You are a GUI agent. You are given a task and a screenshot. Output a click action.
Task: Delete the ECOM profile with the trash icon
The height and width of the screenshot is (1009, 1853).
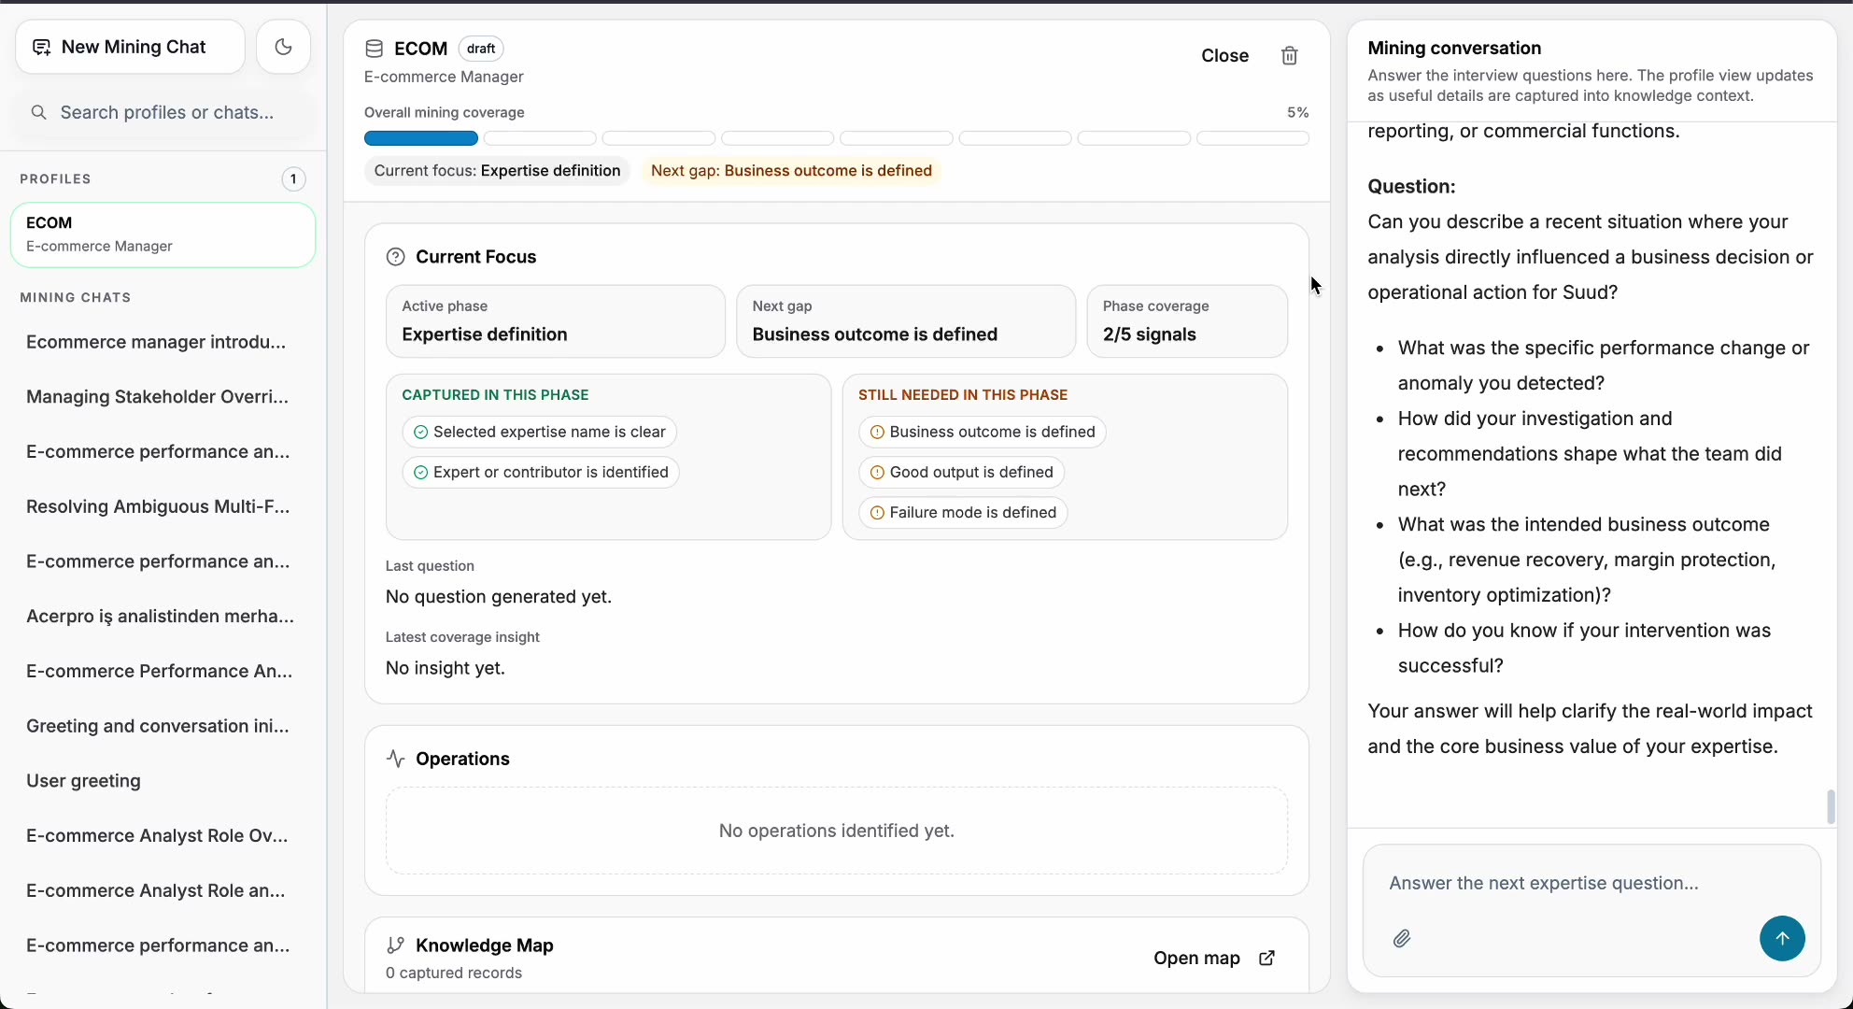[1290, 56]
